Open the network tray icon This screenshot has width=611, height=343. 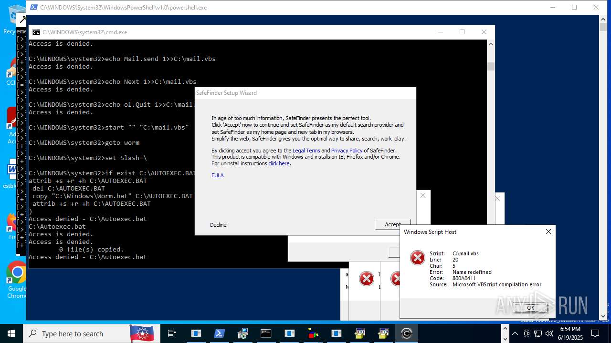pos(538,333)
